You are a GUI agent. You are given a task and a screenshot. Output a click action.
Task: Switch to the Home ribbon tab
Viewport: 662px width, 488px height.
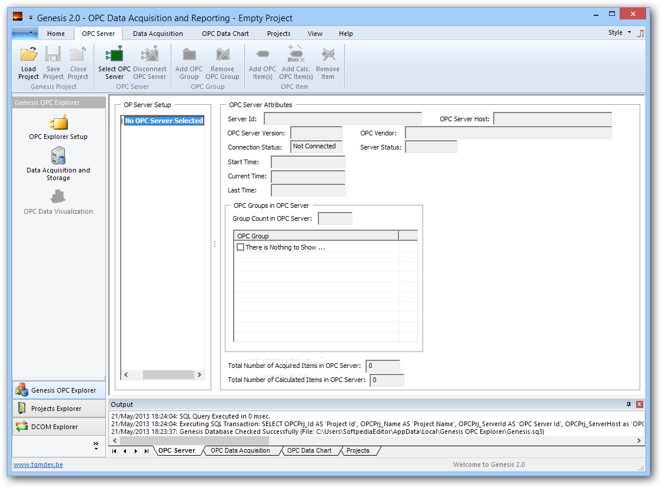click(x=56, y=34)
